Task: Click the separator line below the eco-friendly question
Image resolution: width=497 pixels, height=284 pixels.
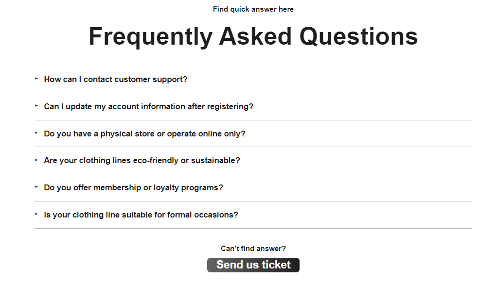Action: (253, 174)
